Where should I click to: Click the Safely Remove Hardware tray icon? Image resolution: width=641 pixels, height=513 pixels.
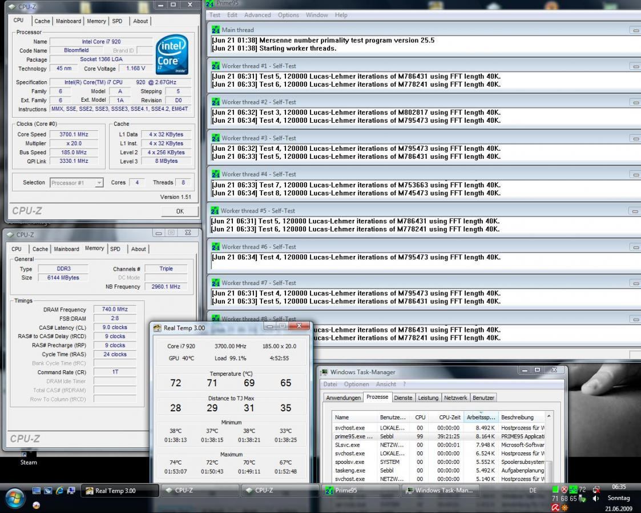coord(583,499)
